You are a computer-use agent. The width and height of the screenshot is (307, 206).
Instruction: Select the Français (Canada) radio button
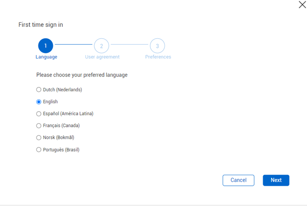coord(39,126)
